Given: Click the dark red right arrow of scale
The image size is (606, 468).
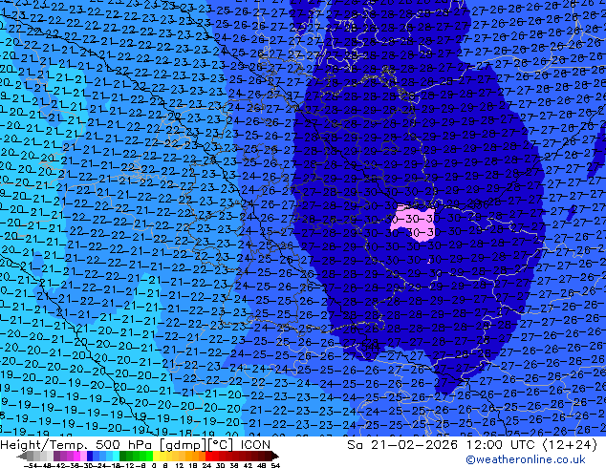Looking at the screenshot, I should click(275, 456).
